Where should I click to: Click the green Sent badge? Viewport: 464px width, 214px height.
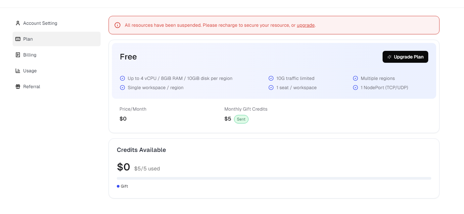pos(241,119)
